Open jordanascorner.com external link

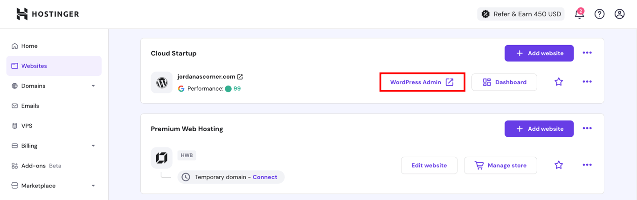240,77
